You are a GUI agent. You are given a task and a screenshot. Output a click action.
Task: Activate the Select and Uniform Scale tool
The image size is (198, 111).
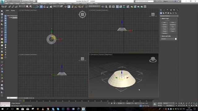[x=48, y=6]
